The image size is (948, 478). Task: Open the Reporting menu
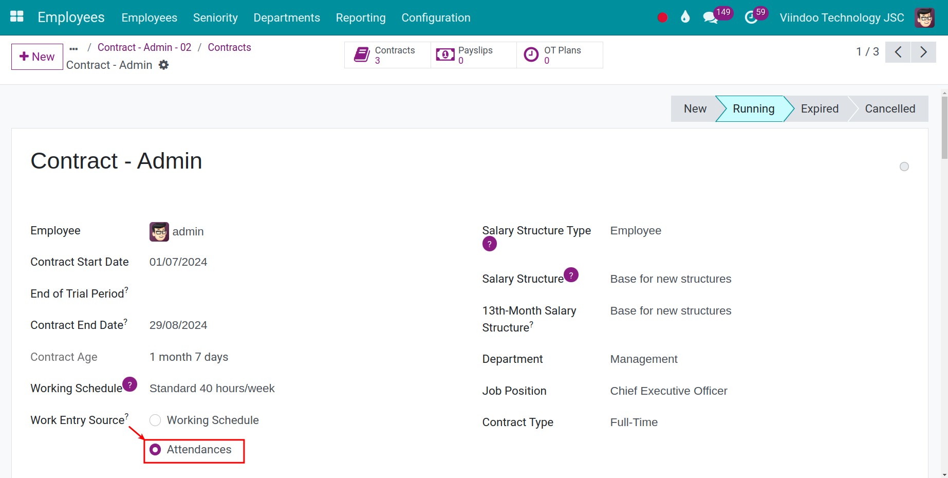[361, 17]
